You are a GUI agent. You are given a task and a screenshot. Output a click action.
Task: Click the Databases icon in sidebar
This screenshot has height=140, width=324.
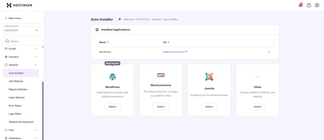(6, 138)
